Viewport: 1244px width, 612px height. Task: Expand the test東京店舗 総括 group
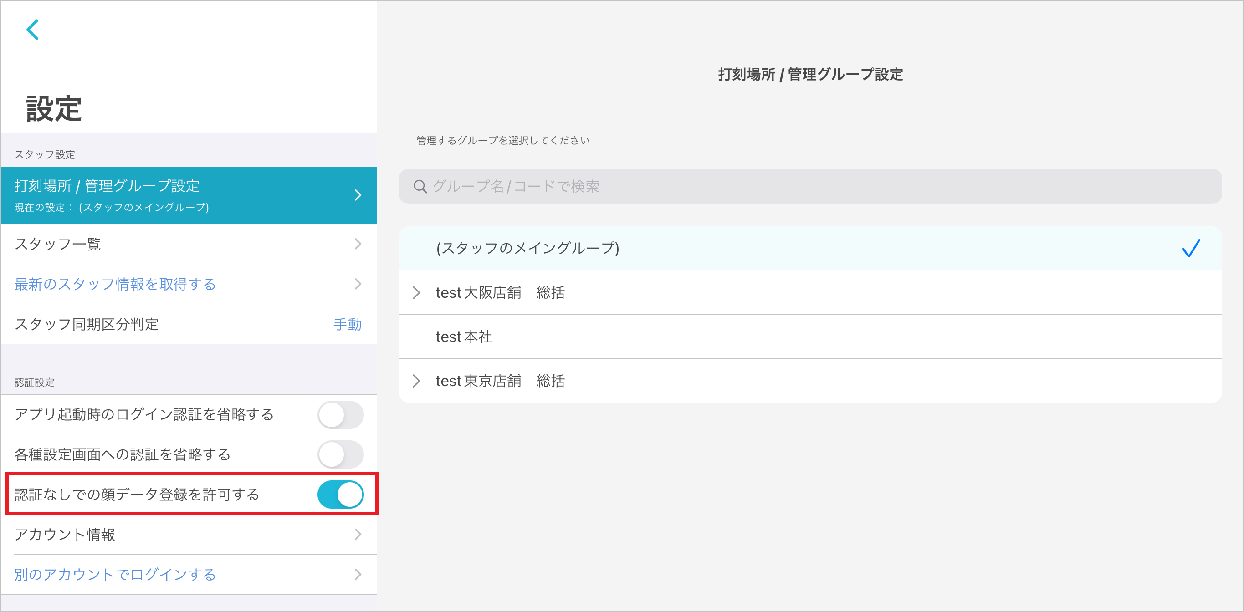point(416,381)
